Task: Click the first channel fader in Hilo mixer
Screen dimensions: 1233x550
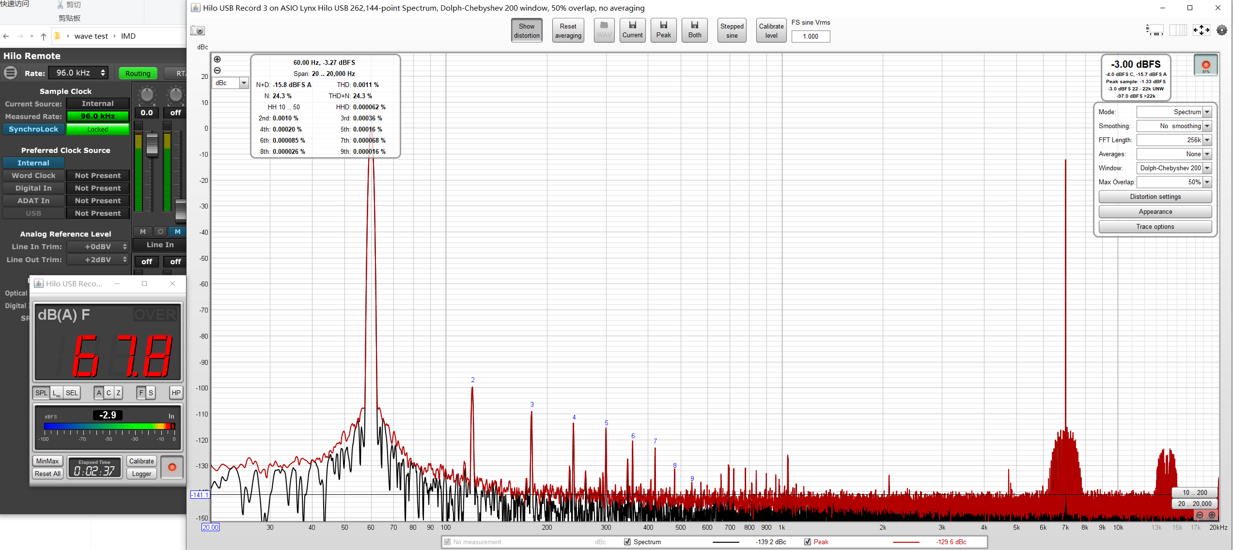Action: 152,145
